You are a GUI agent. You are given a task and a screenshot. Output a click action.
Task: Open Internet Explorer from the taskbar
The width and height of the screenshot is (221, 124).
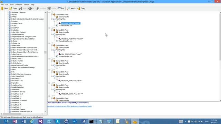(32, 121)
